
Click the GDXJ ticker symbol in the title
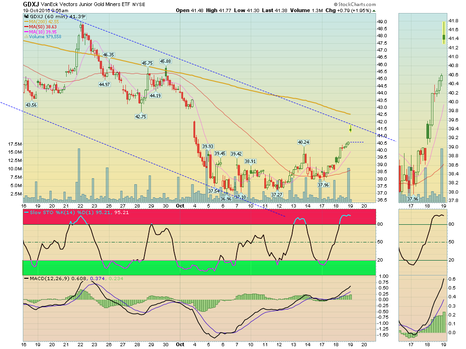[x=31, y=4]
